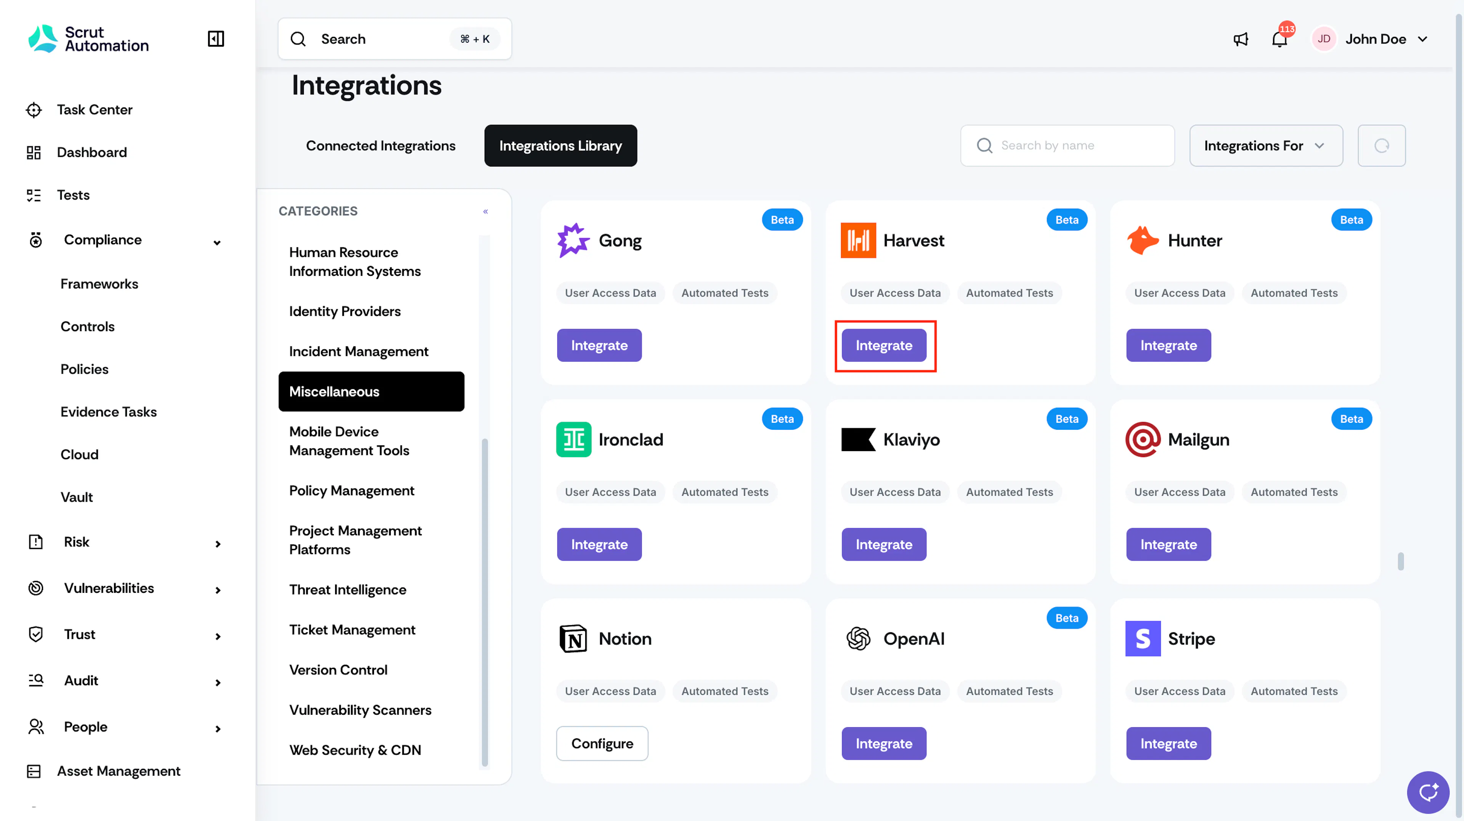
Task: Select the Version Control category
Action: click(x=338, y=670)
